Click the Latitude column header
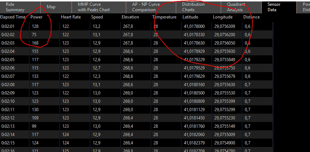Image resolution: width=310 pixels, height=152 pixels. click(x=190, y=17)
